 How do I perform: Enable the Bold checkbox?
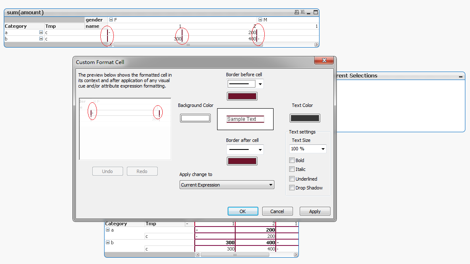point(292,160)
